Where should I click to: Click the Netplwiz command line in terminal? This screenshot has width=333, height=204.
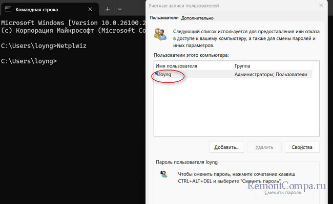pyautogui.click(x=44, y=46)
